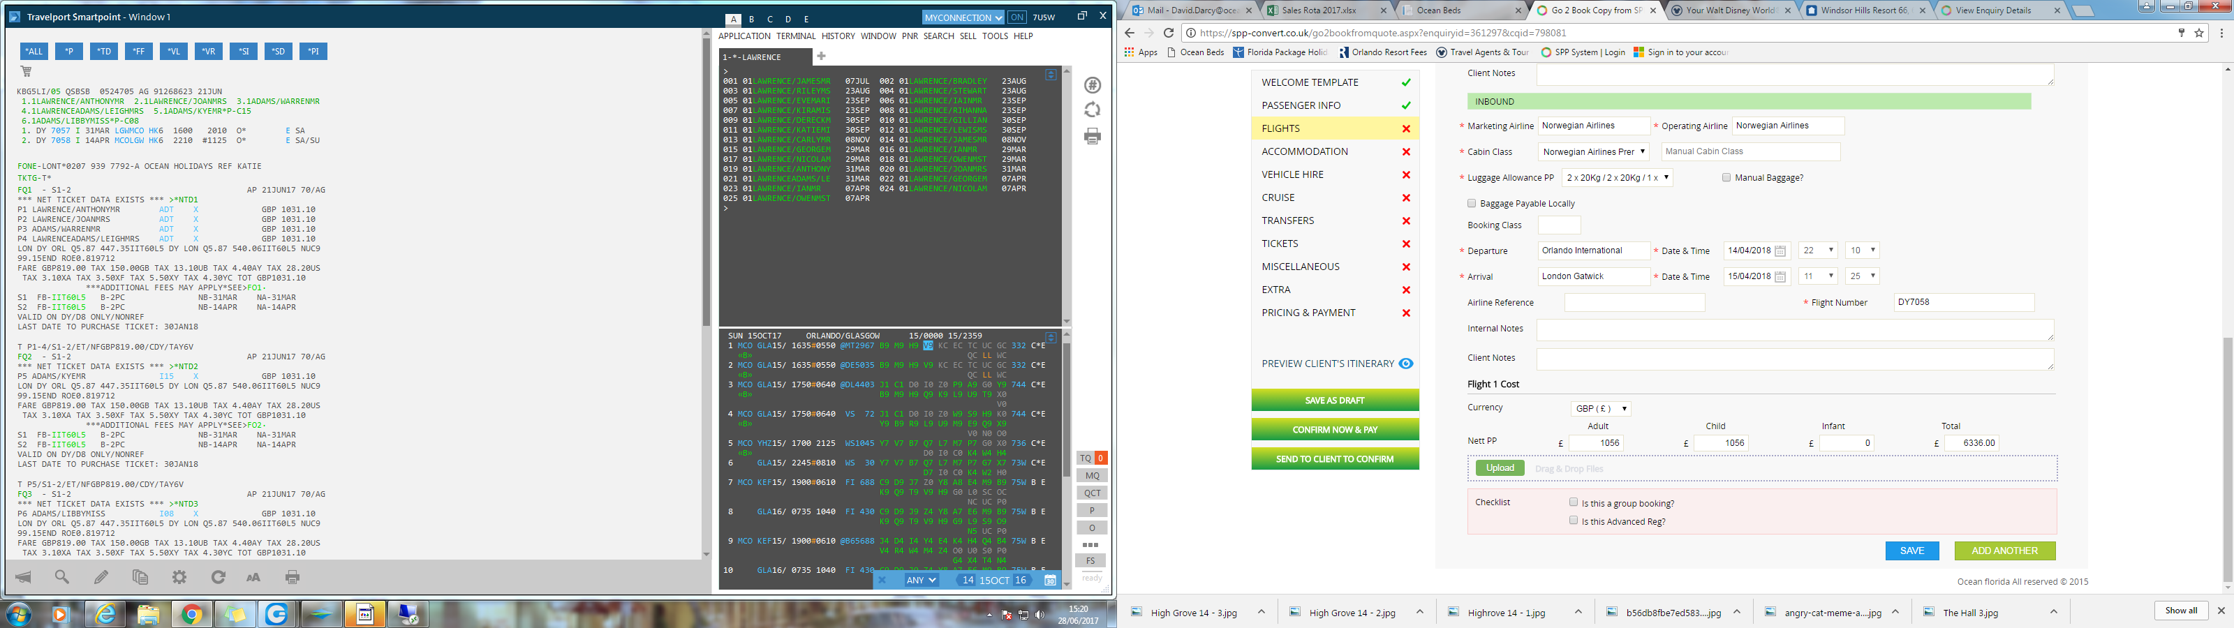Add a new terminal tab with plus icon
This screenshot has height=628, width=2234.
[821, 57]
